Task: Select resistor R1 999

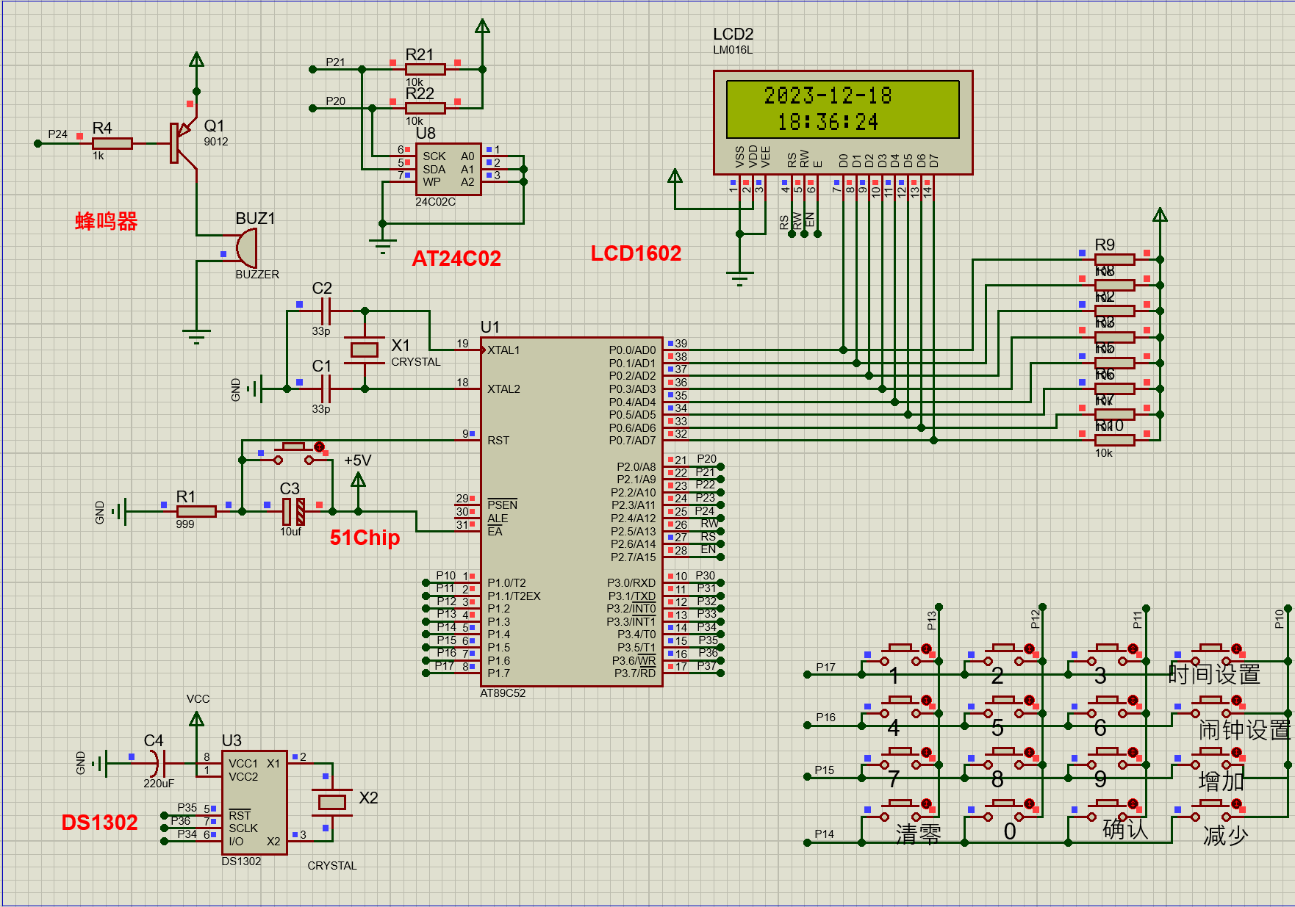Action: point(196,511)
